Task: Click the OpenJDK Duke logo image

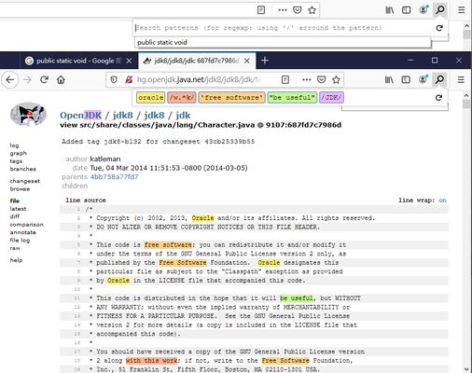Action: [x=29, y=115]
